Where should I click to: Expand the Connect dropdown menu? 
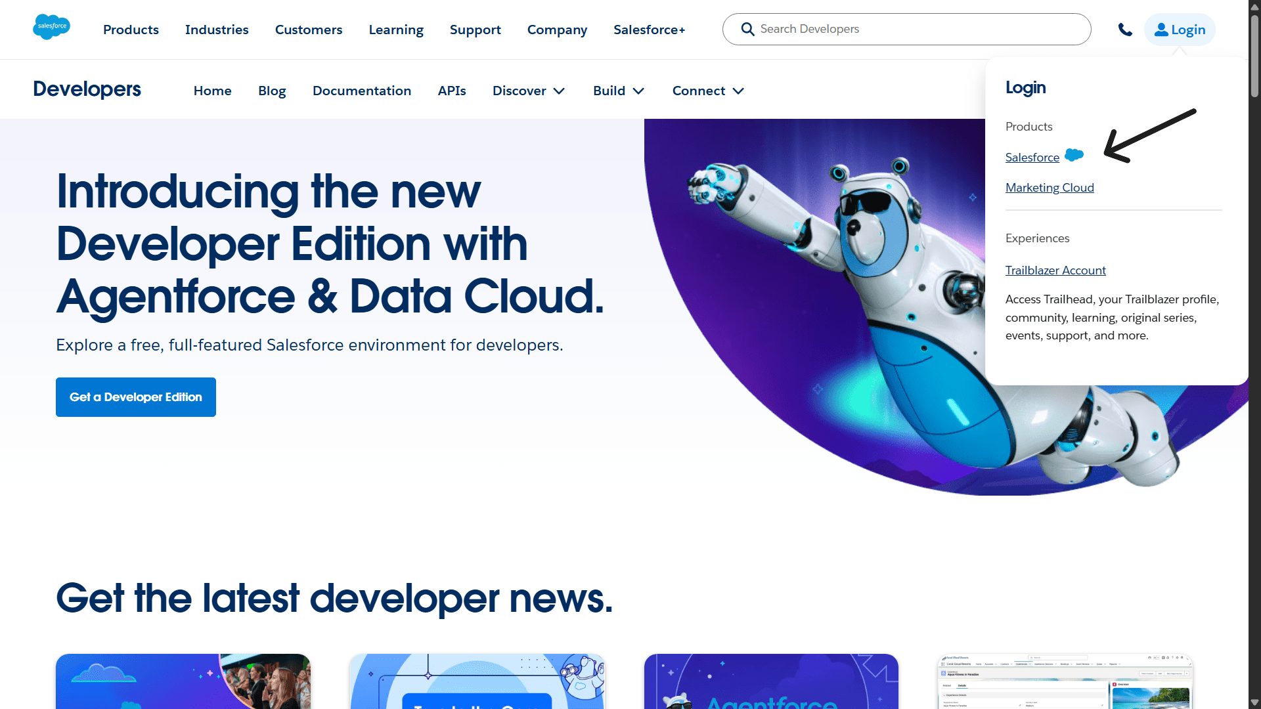(708, 91)
